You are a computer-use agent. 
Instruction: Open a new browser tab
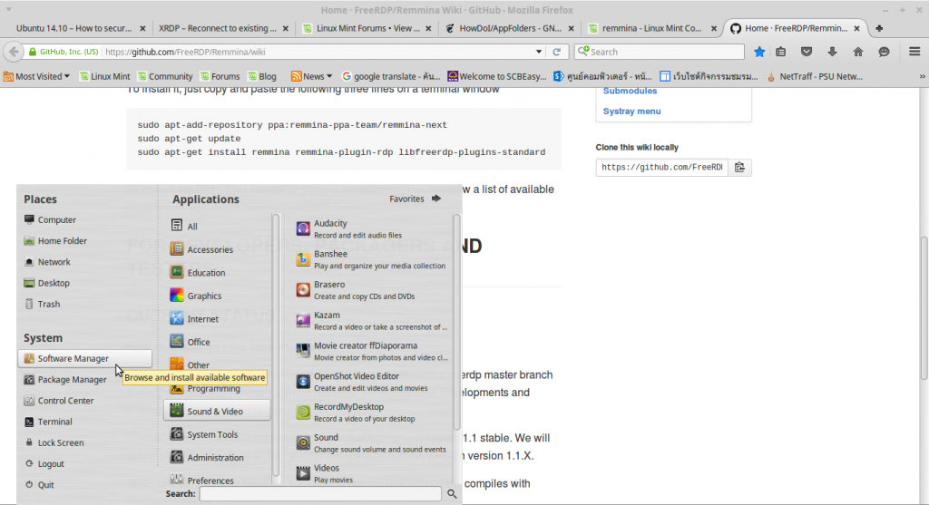point(879,28)
